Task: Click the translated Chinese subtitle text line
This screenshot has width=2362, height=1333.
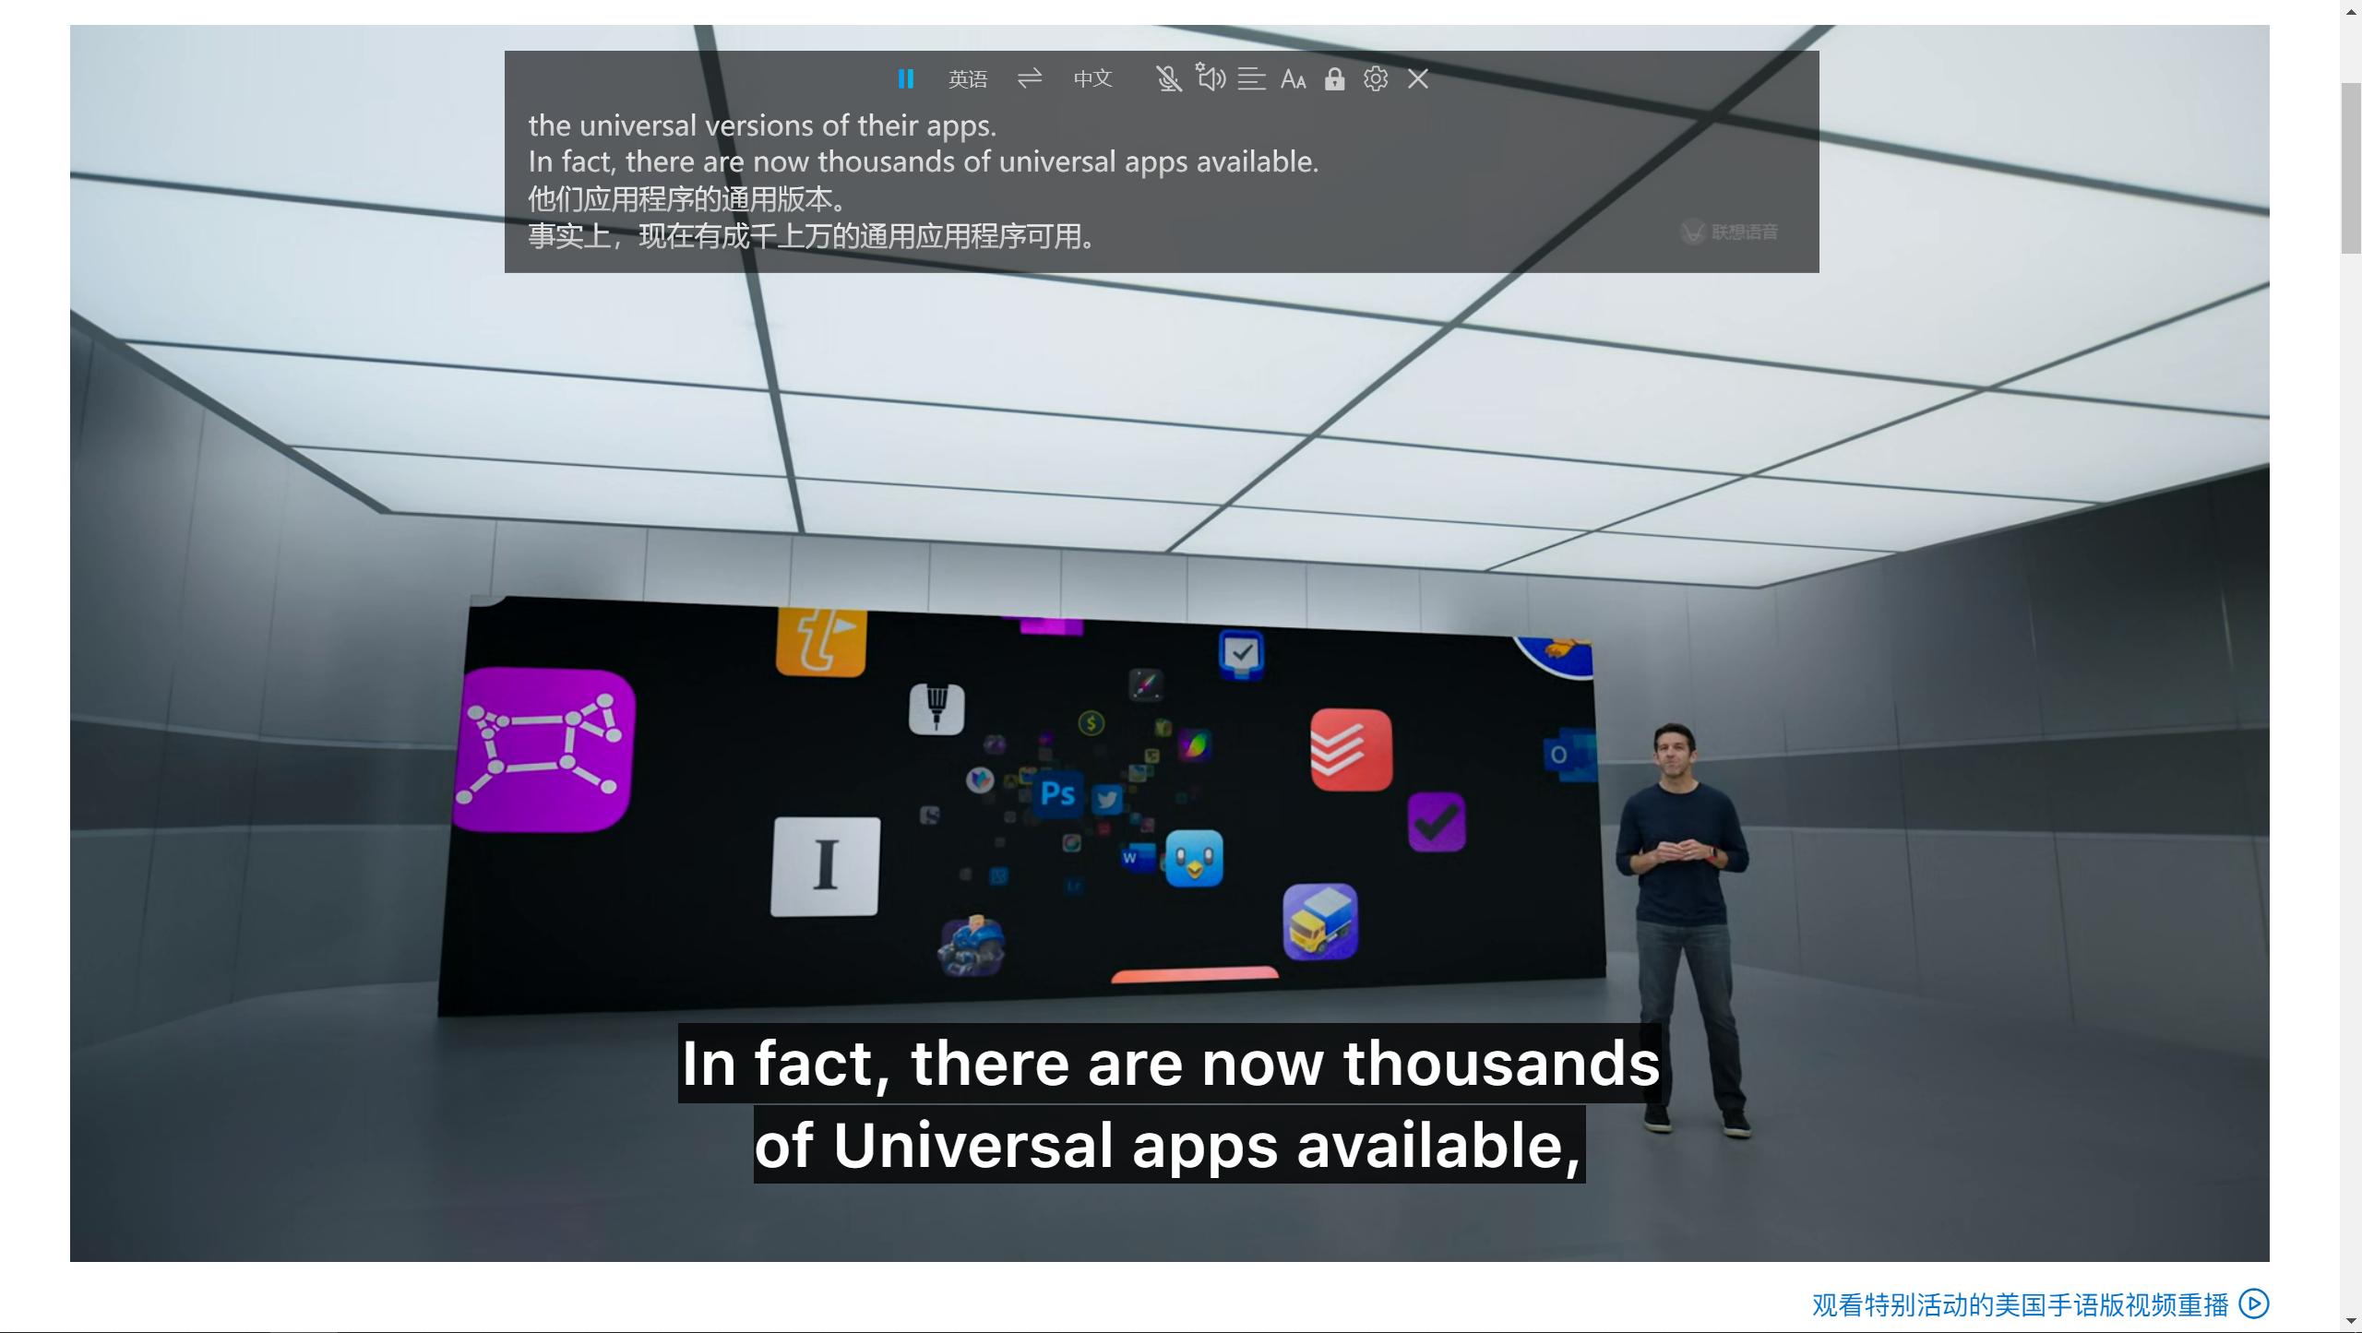Action: click(812, 237)
